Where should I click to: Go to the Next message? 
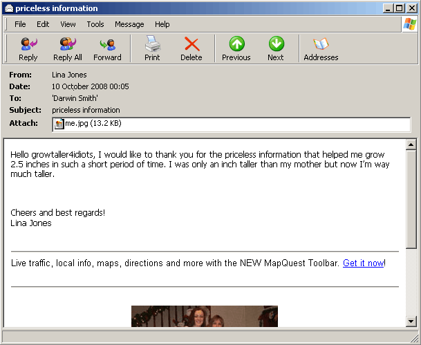pos(276,48)
